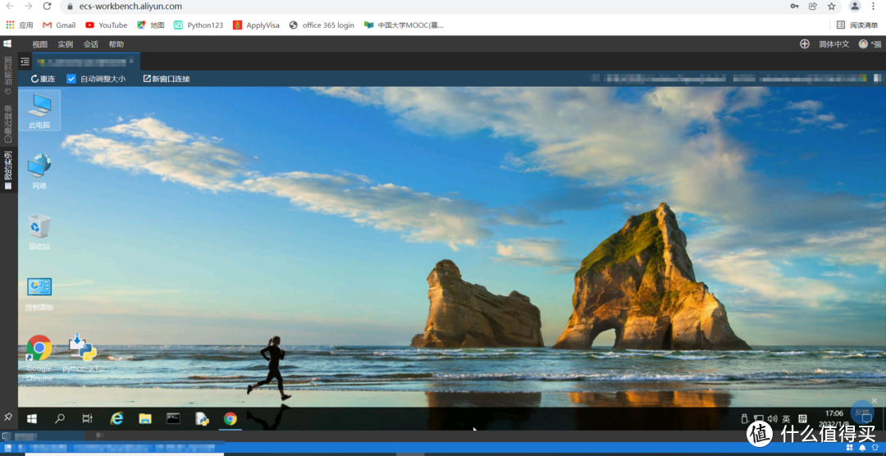Click the 控制面板 Control Panel icon
Image resolution: width=886 pixels, height=456 pixels.
click(x=39, y=291)
